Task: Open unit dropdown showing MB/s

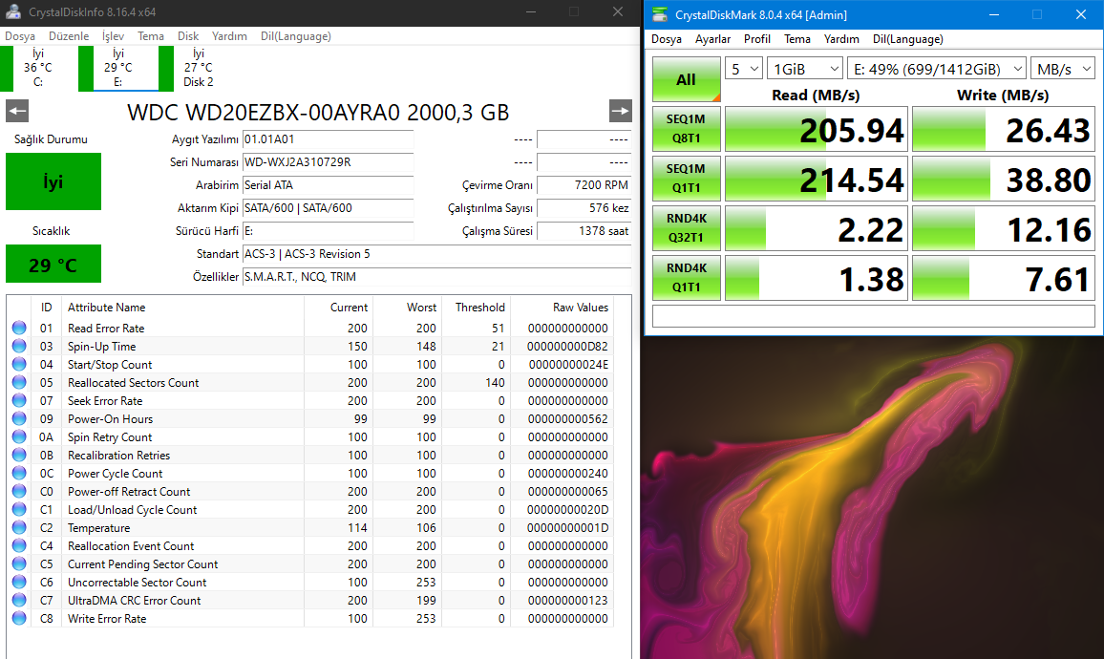Action: (x=1063, y=69)
